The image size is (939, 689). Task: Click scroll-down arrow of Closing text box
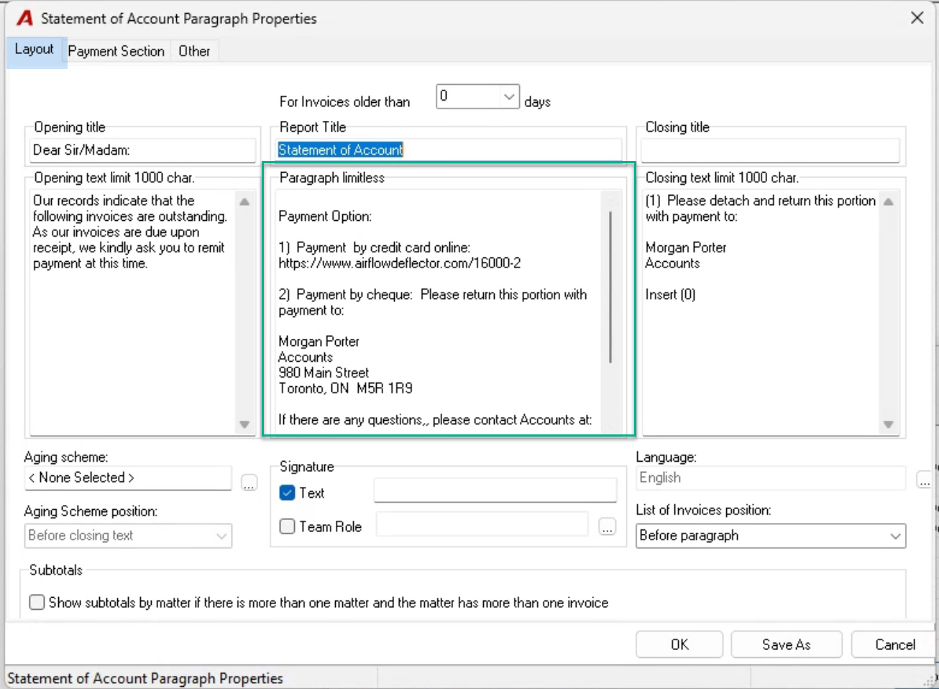[x=889, y=424]
